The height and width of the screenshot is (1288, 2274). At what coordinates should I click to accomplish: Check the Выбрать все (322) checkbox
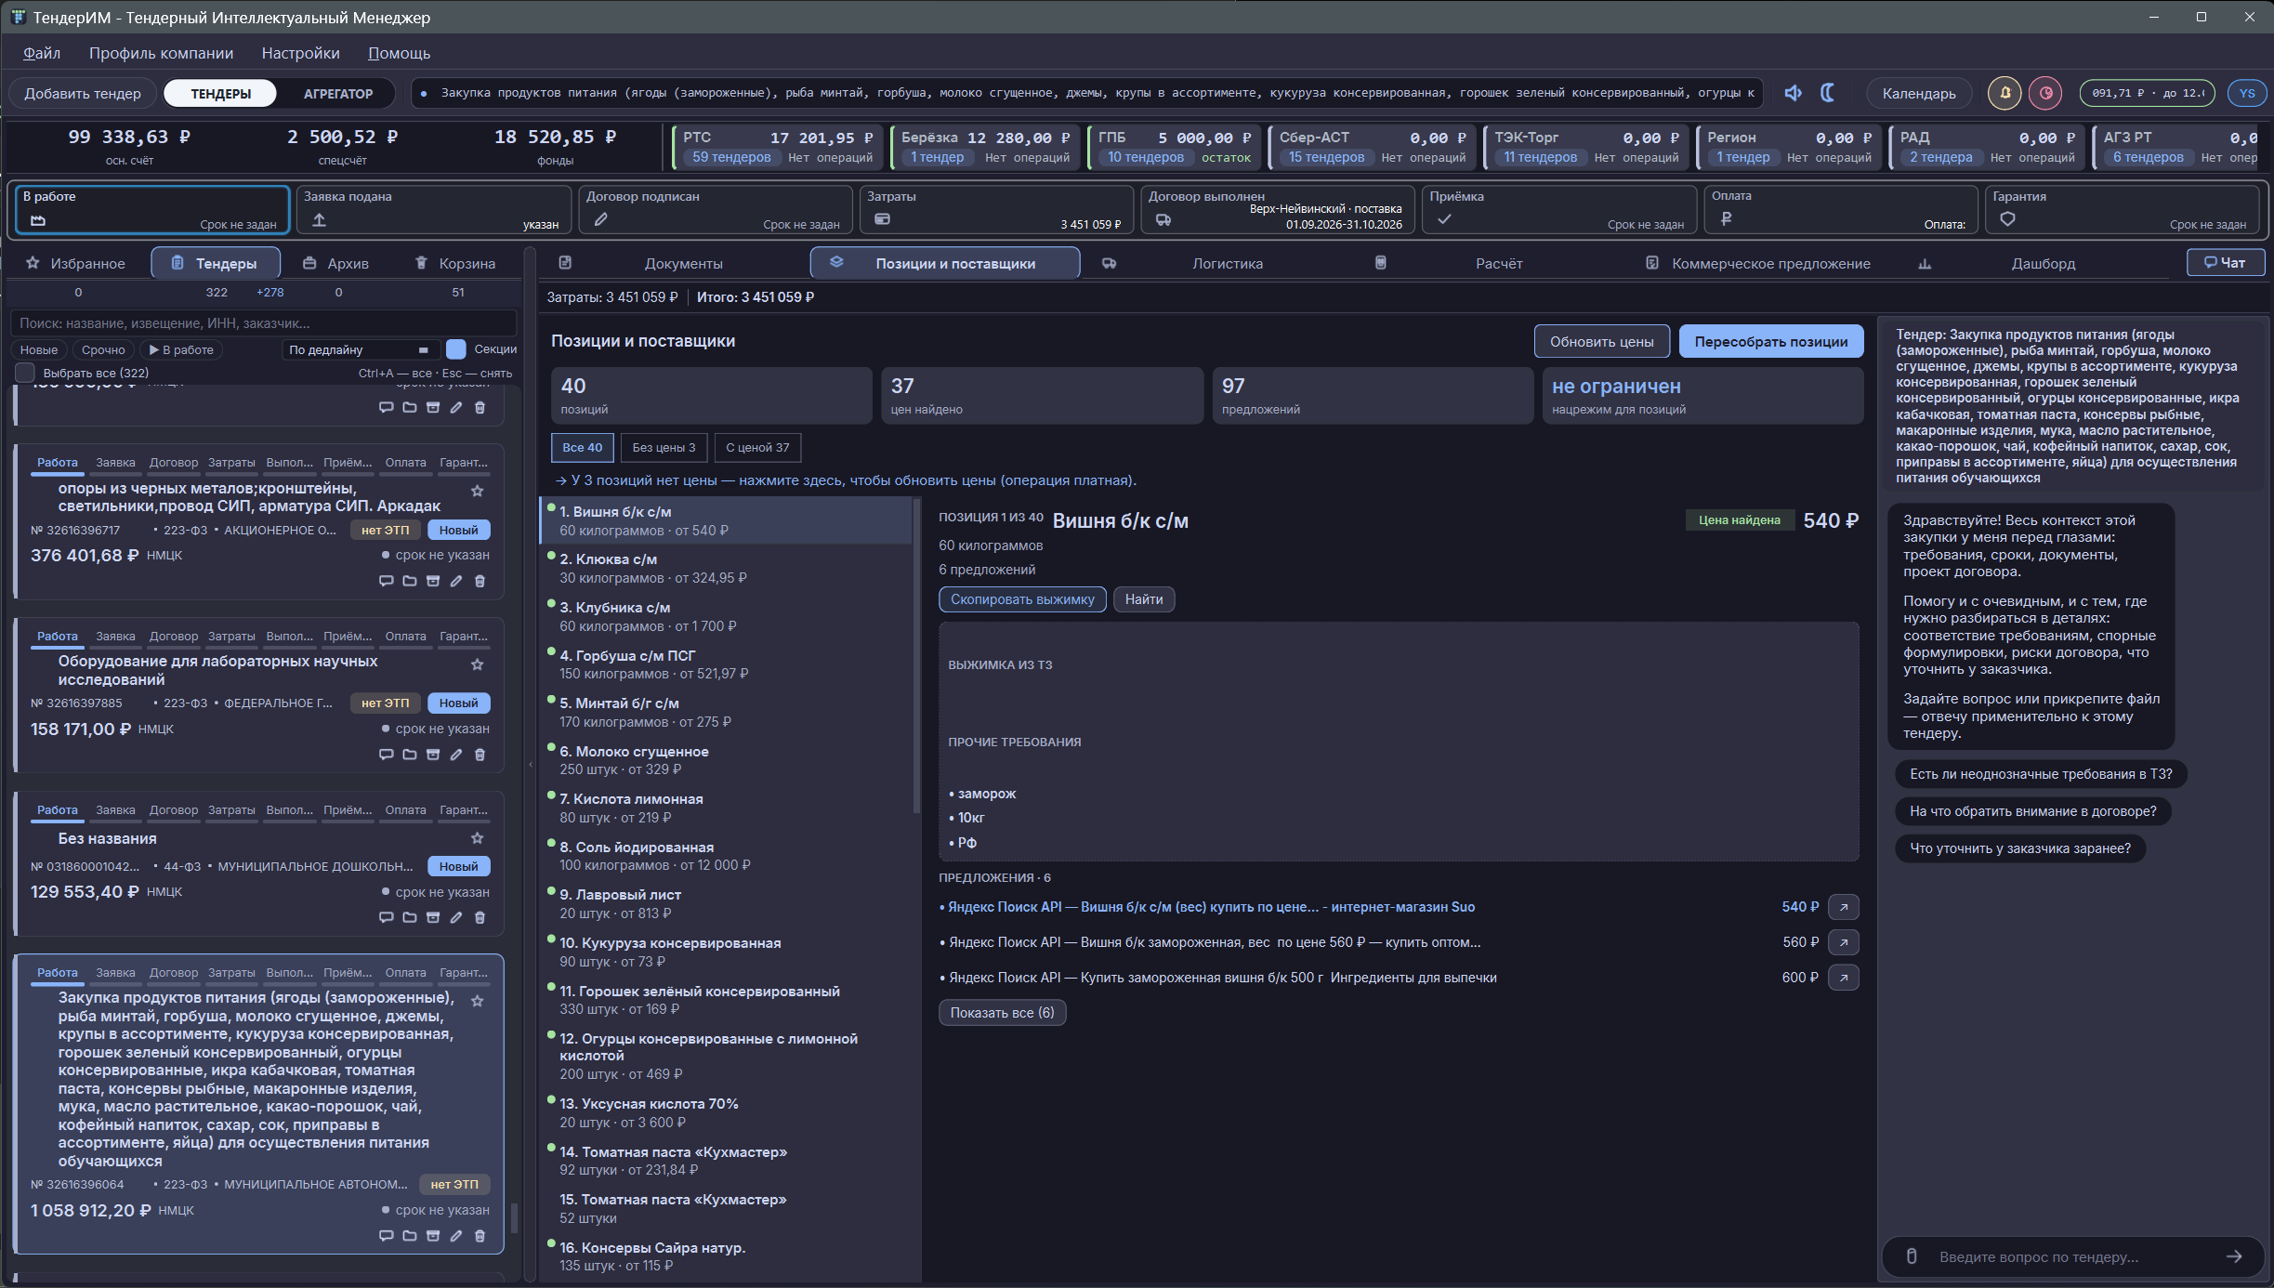[25, 373]
